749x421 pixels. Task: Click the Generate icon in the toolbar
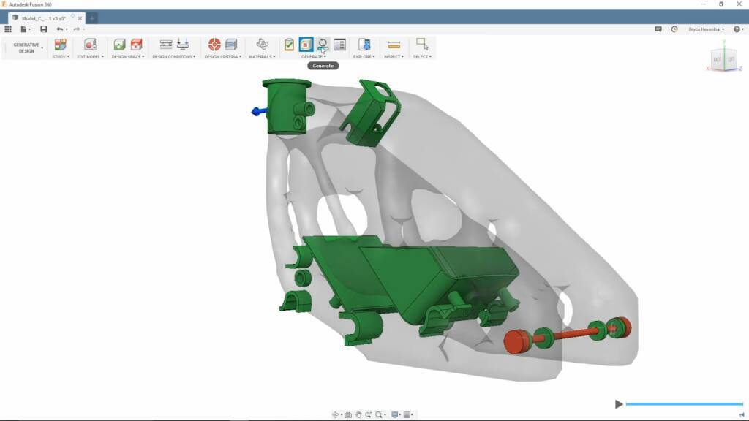tap(323, 45)
